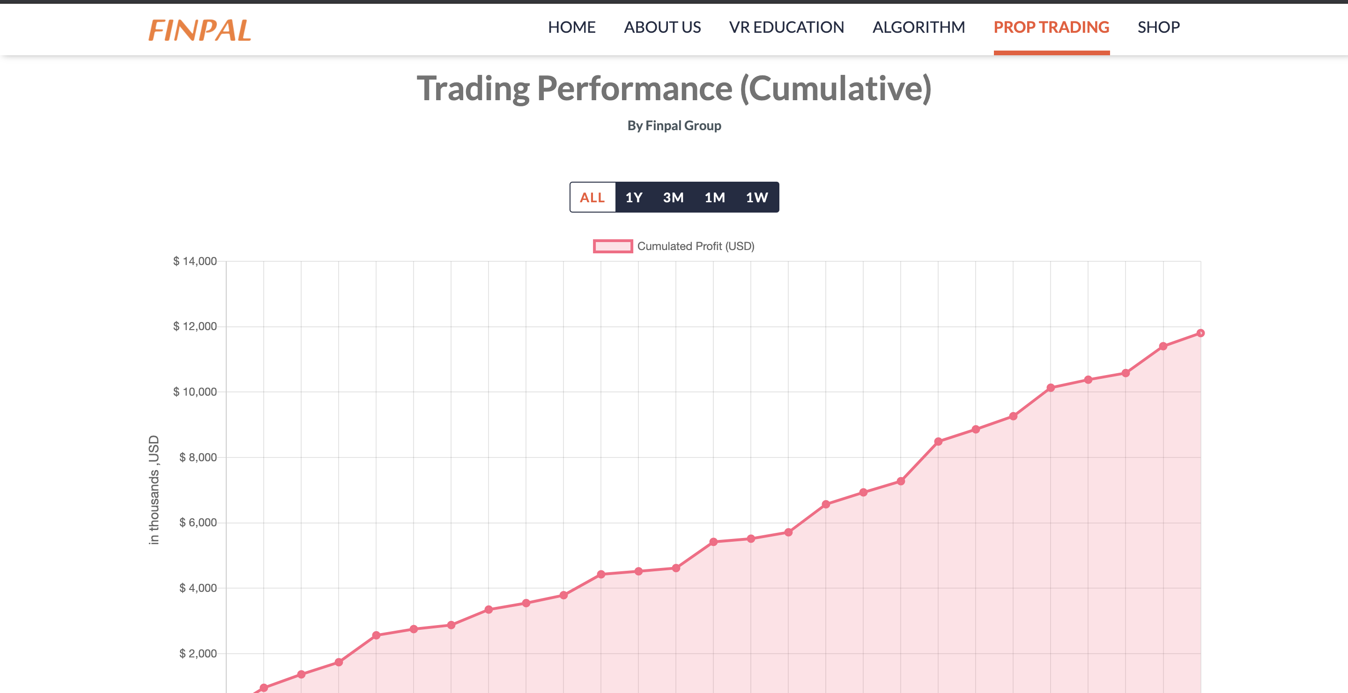The height and width of the screenshot is (693, 1348).
Task: Open the HOME menu item
Action: pos(571,27)
